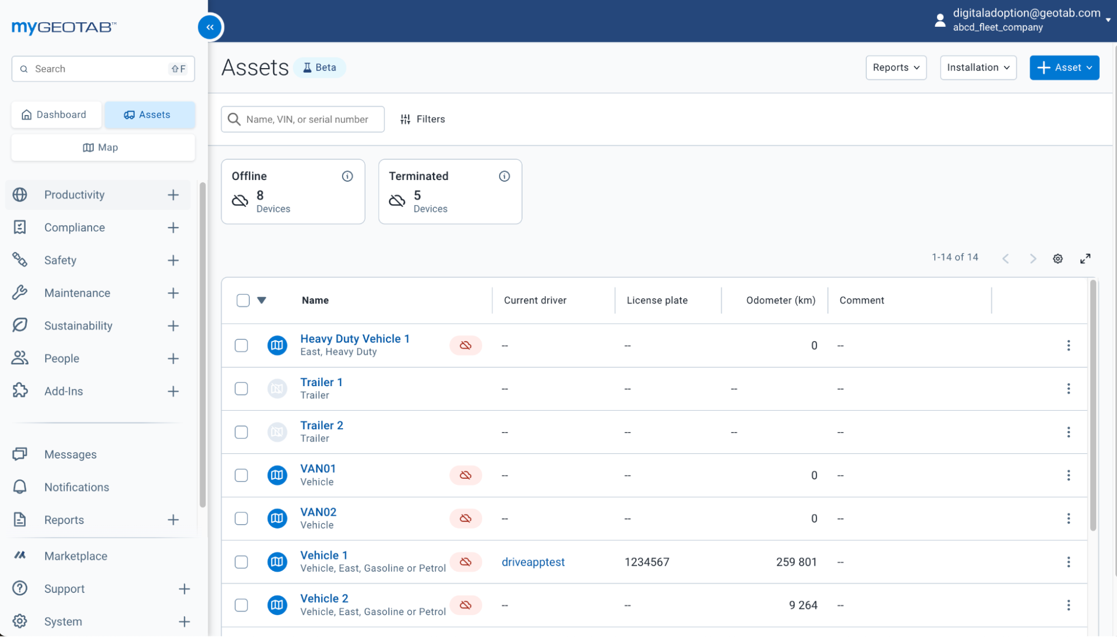The height and width of the screenshot is (637, 1117).
Task: Toggle checkbox for Vehicle 2 row
Action: (x=241, y=605)
